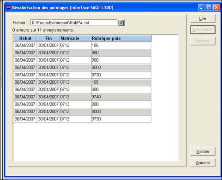Click the Matricule column header

[x=76, y=38]
